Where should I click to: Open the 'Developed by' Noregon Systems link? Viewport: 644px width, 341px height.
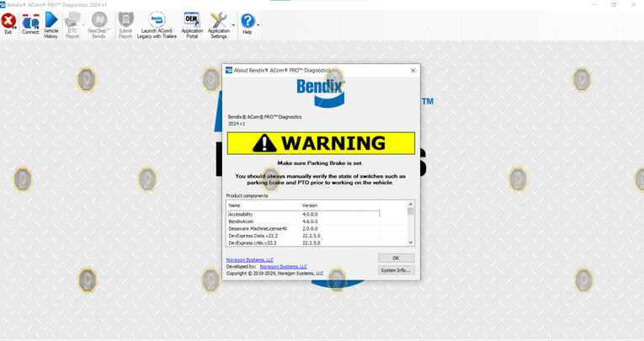pyautogui.click(x=283, y=267)
